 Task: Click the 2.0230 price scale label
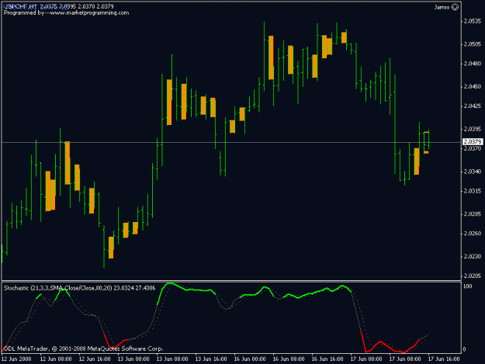[473, 256]
